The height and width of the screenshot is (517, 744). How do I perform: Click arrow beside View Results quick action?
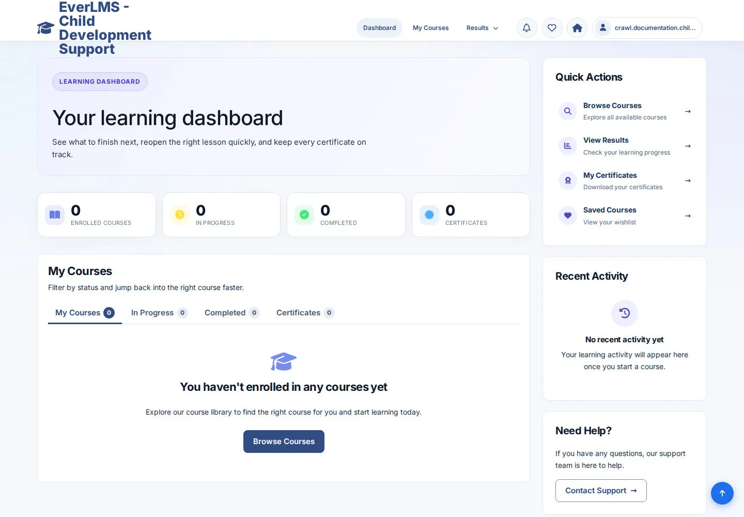[688, 146]
